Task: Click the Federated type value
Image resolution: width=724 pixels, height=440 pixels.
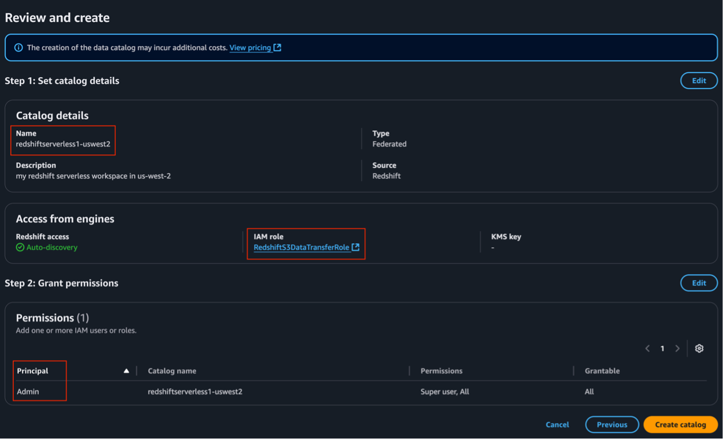Action: pos(389,144)
